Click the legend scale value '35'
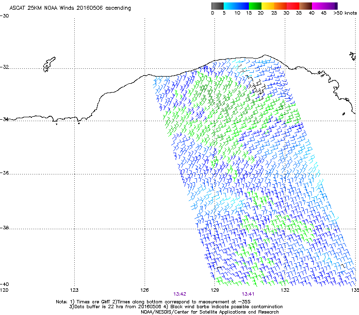Screen dimensions: 359x315 pos(299,13)
